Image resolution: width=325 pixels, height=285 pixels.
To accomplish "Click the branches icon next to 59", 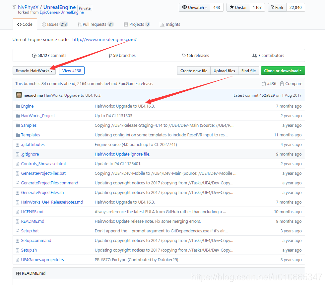I will click(110, 56).
